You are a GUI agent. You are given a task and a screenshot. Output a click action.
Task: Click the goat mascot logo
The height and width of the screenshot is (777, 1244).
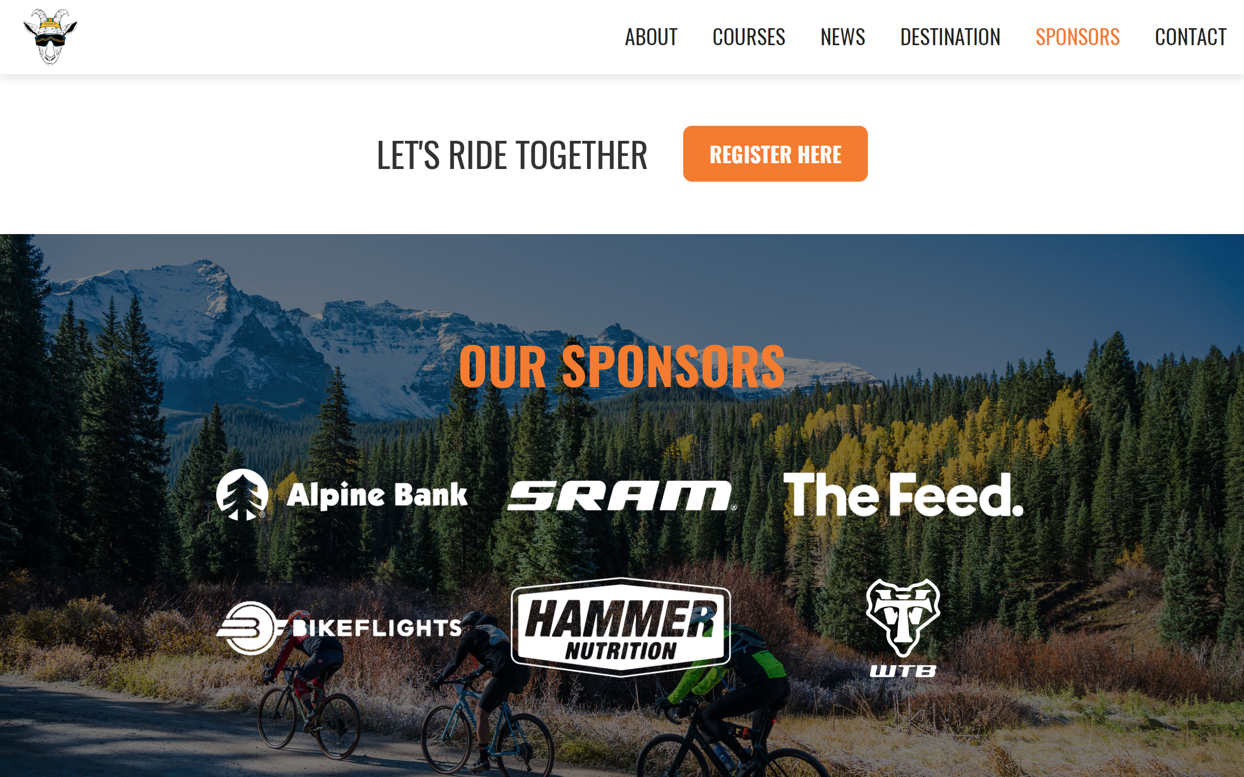tap(50, 37)
